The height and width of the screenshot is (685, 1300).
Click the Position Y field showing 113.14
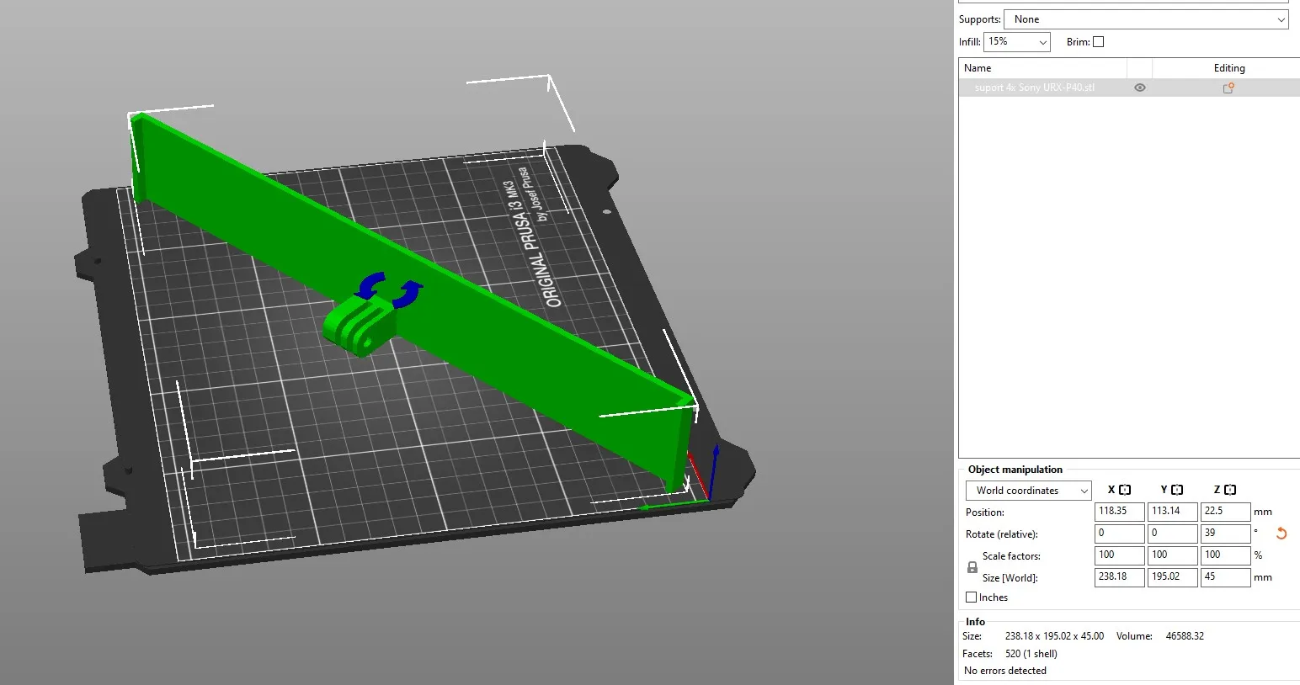coord(1172,512)
